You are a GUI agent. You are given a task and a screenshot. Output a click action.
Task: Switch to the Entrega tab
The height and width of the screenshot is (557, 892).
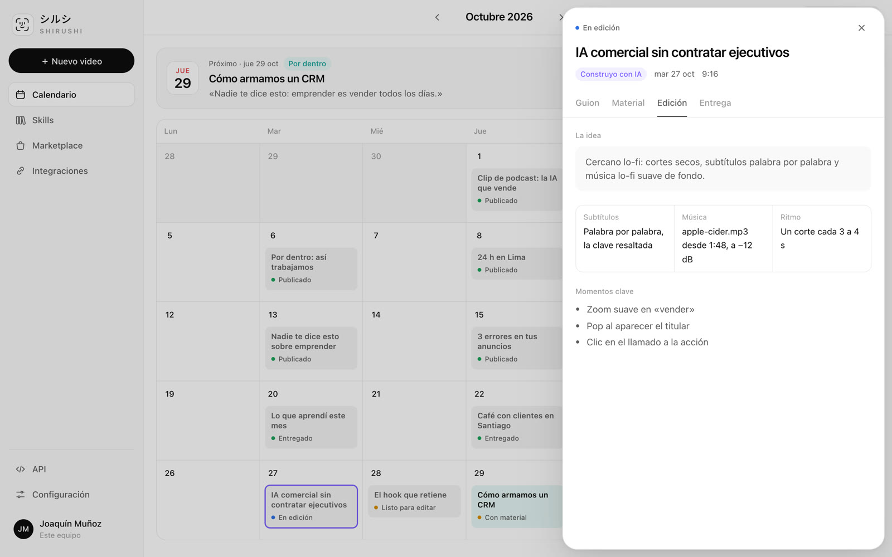715,103
